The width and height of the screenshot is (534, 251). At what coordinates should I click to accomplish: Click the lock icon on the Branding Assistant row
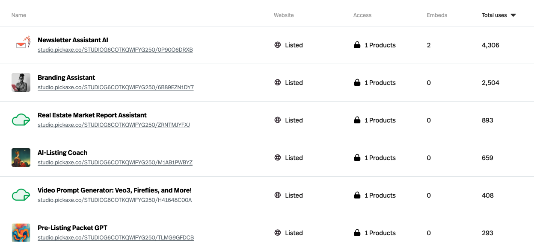click(x=357, y=82)
